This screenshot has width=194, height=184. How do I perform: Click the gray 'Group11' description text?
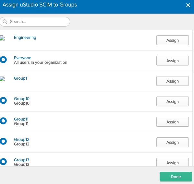click(x=21, y=123)
